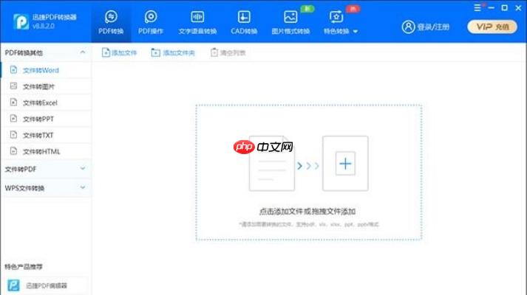The image size is (527, 295).
Task: Open the 文字语音转换 tab
Action: (197, 22)
